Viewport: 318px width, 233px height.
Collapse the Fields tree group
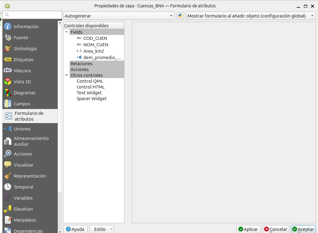click(x=67, y=32)
